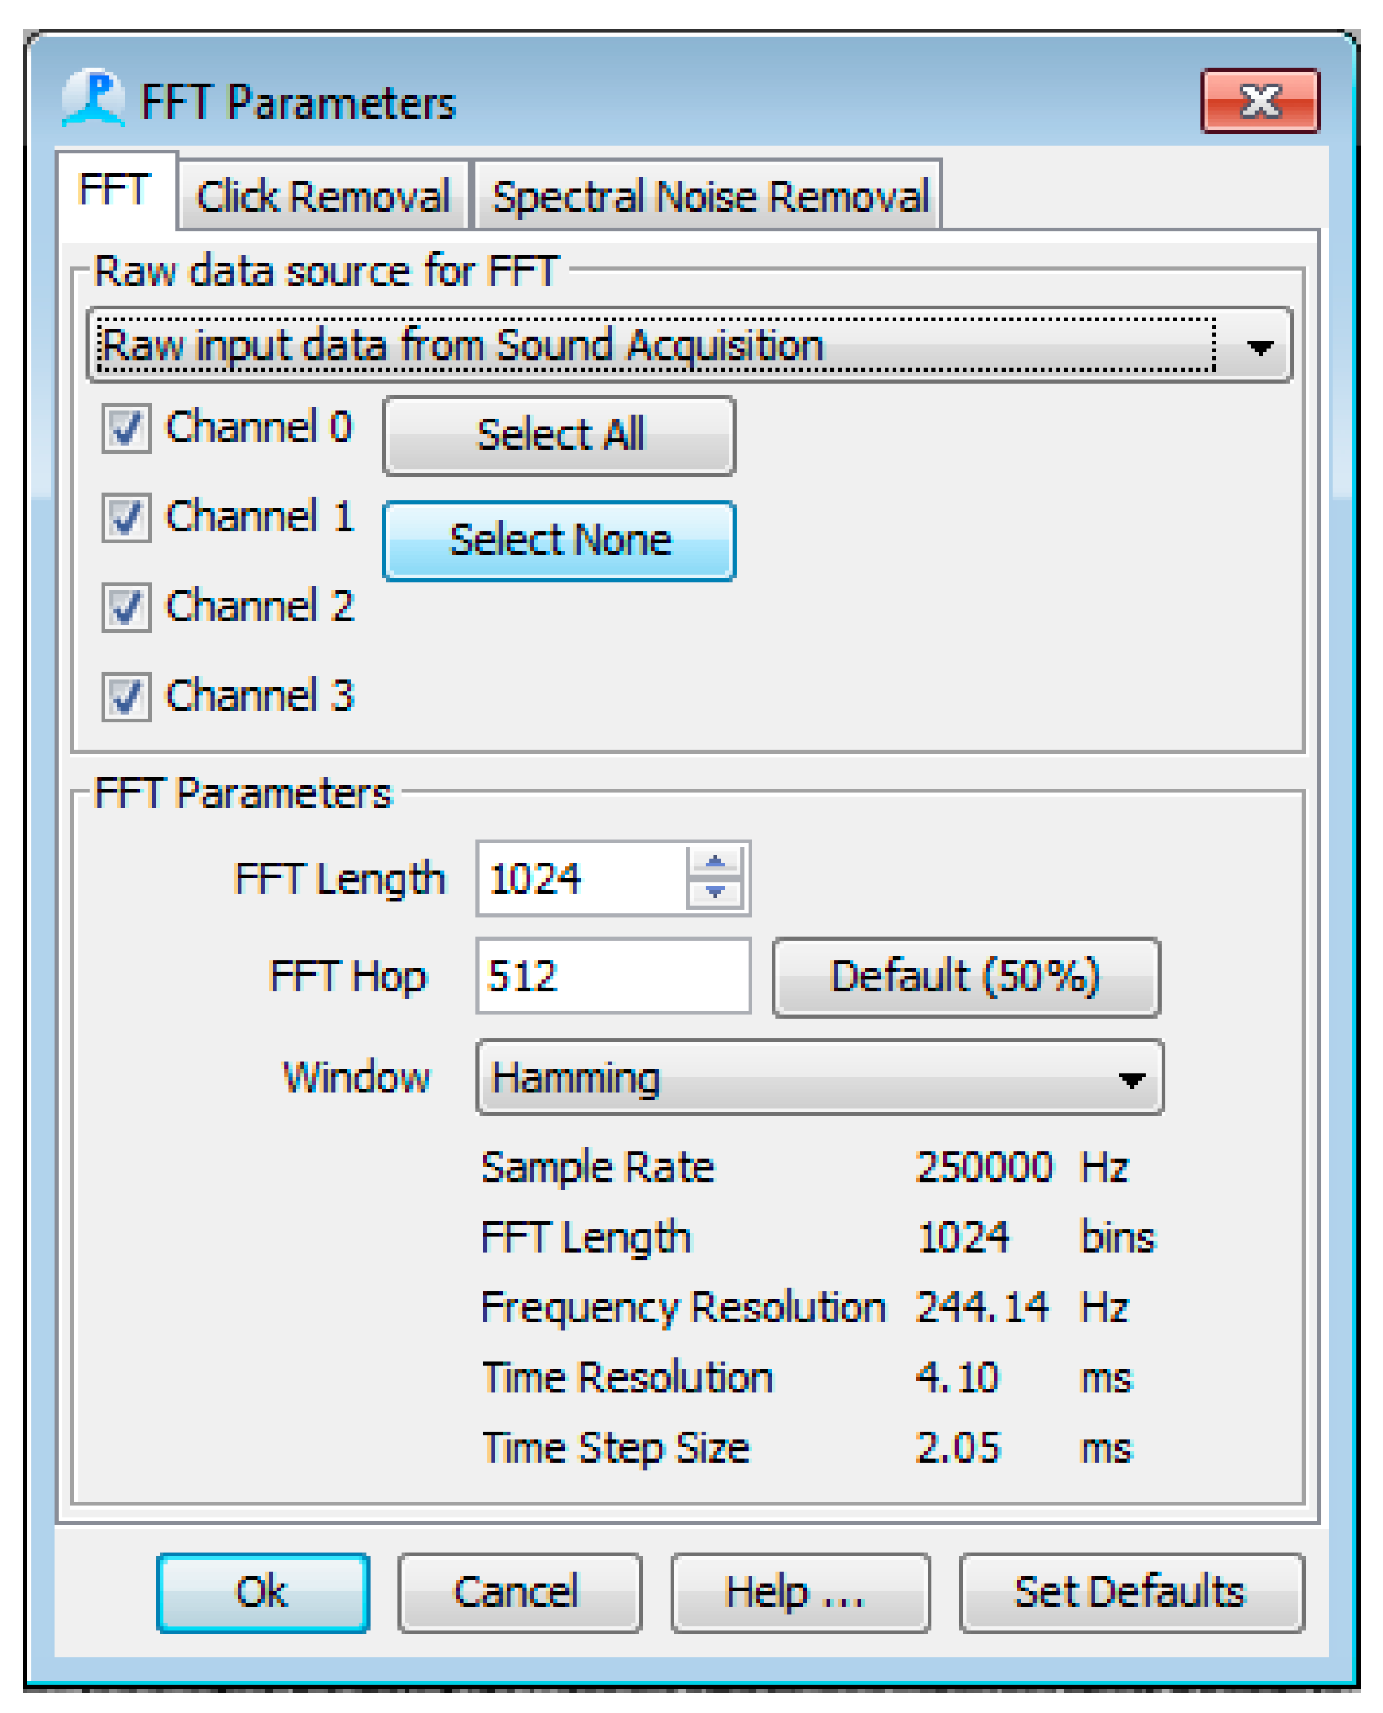Uncheck the Channel 0 checkbox
The width and height of the screenshot is (1383, 1713).
tap(126, 429)
